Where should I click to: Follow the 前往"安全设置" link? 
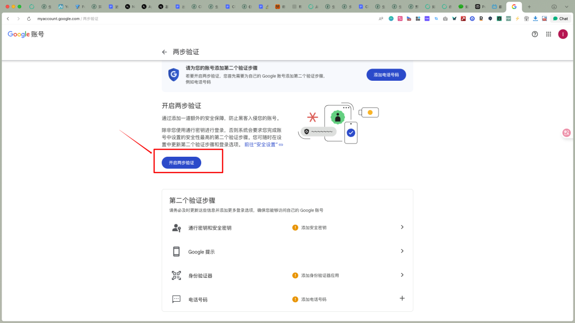point(264,144)
